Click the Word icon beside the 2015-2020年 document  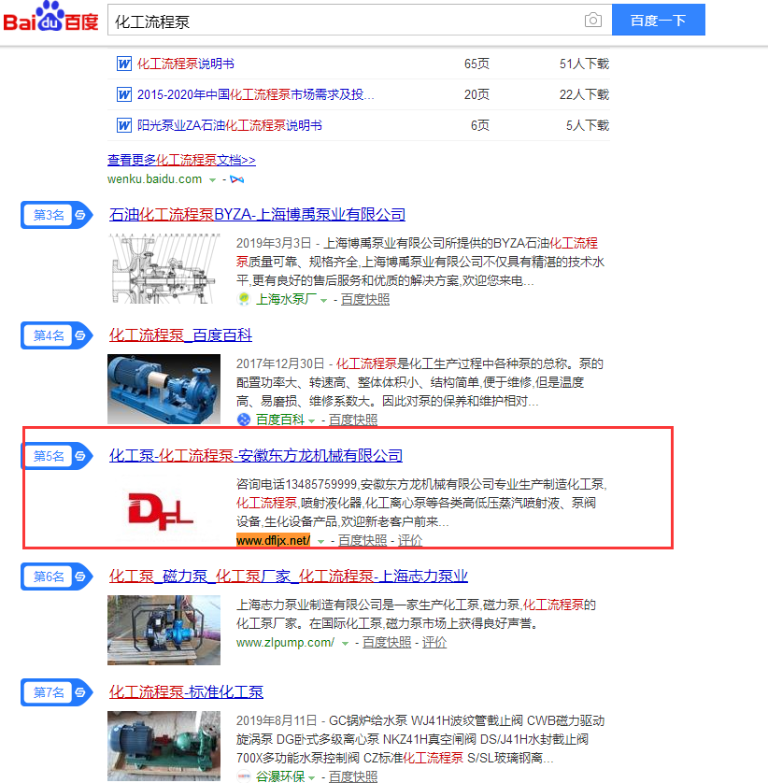[124, 94]
